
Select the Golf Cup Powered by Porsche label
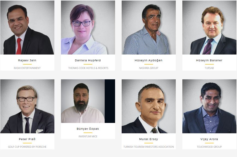coord(27,147)
